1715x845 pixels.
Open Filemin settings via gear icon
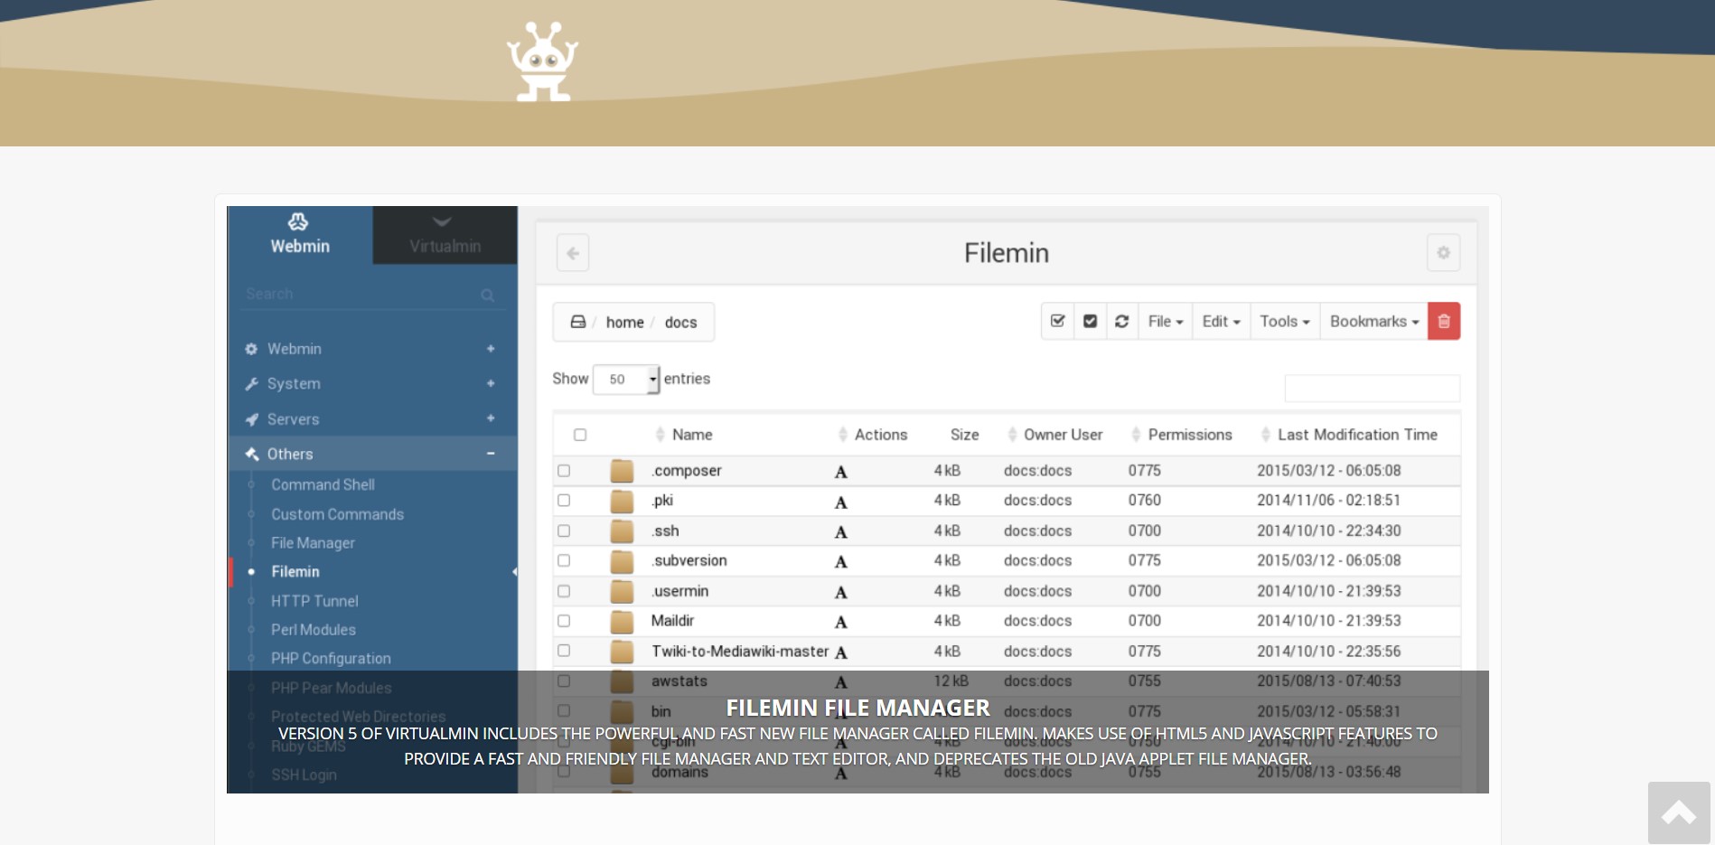coord(1443,253)
